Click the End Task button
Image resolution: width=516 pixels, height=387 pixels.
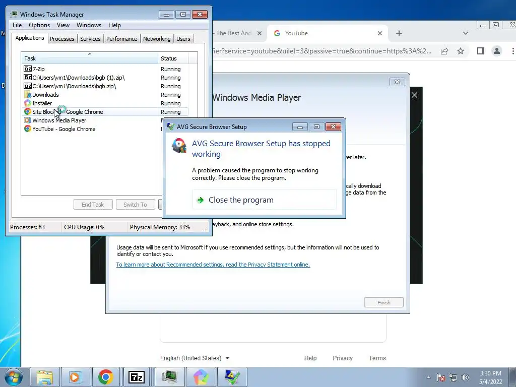[93, 205]
